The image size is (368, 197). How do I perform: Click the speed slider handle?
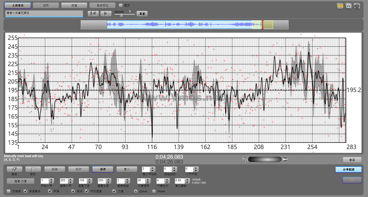[x=121, y=15]
